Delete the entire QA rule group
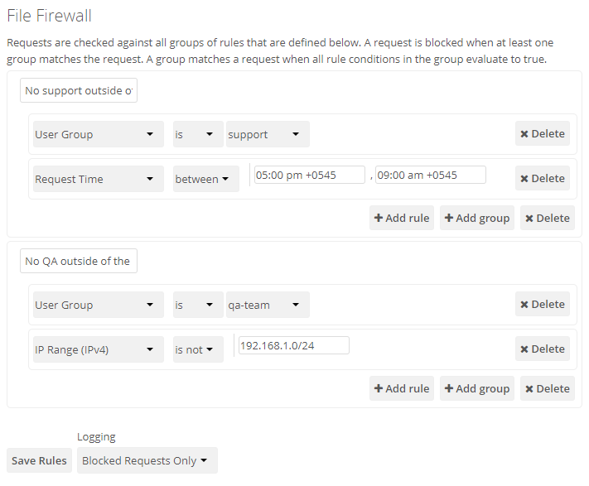The width and height of the screenshot is (589, 486). pyautogui.click(x=547, y=389)
